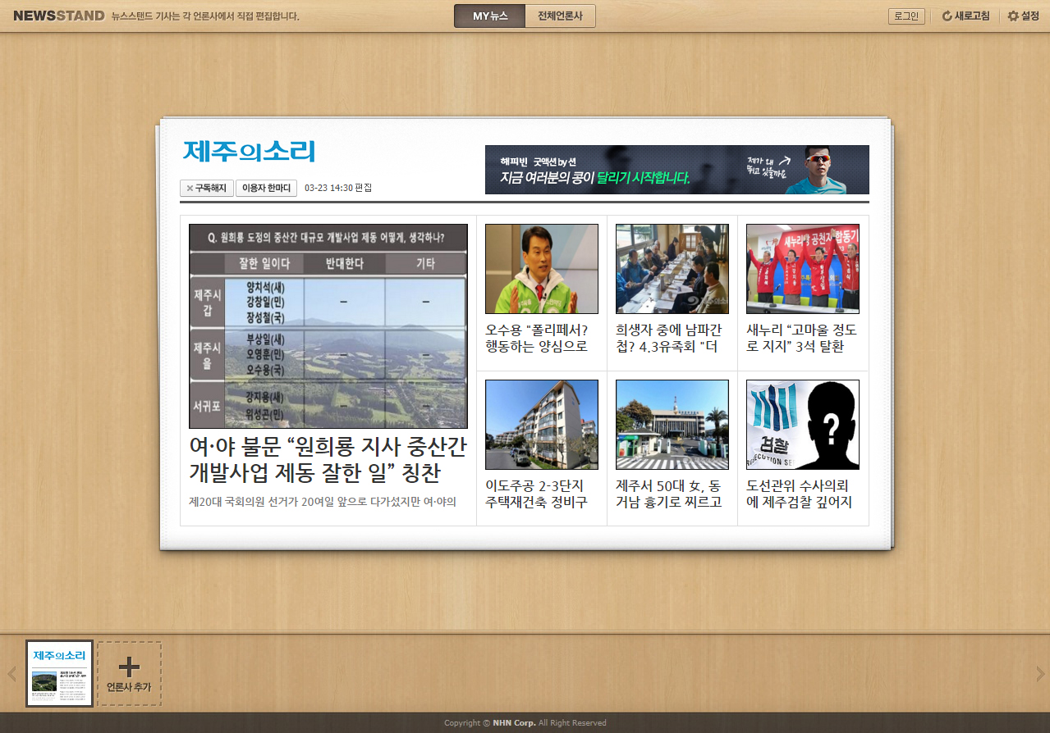Screen dimensions: 1050x733
Task: Click the 새로고침 refresh button
Action: point(965,16)
